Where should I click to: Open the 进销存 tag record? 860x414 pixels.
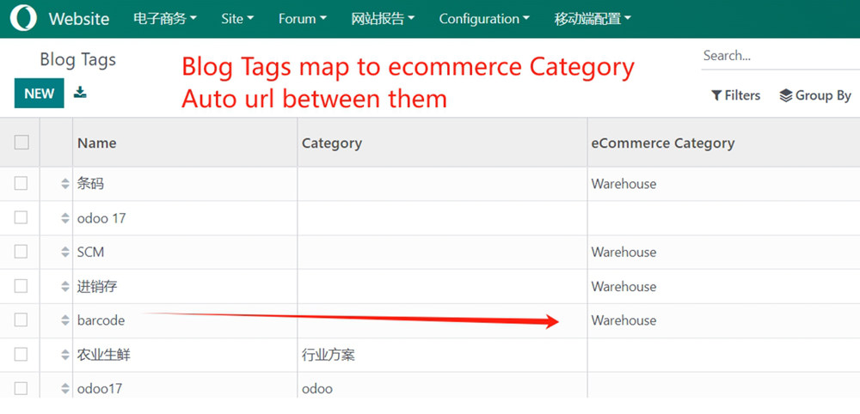click(x=97, y=286)
